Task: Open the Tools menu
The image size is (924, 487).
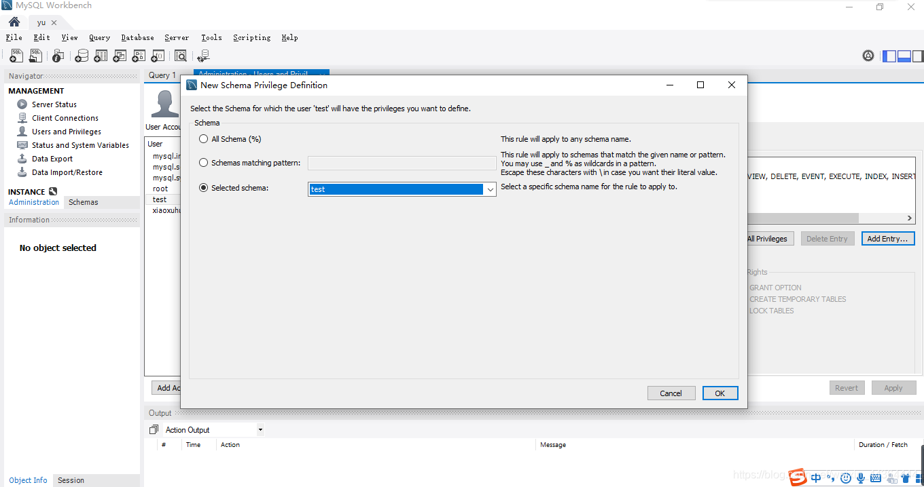Action: (211, 37)
